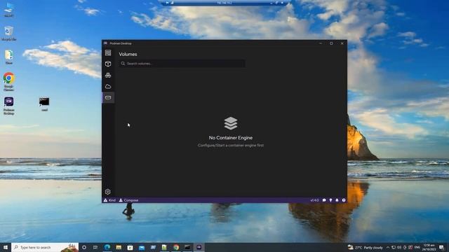Open File Explorer from the taskbar
The width and height of the screenshot is (449, 252).
119,247
